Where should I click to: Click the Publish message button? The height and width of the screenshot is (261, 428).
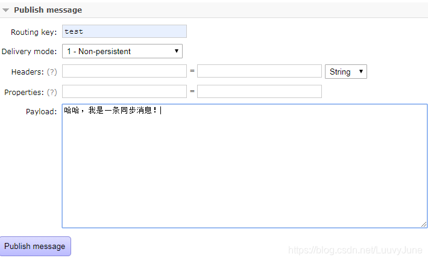click(35, 247)
